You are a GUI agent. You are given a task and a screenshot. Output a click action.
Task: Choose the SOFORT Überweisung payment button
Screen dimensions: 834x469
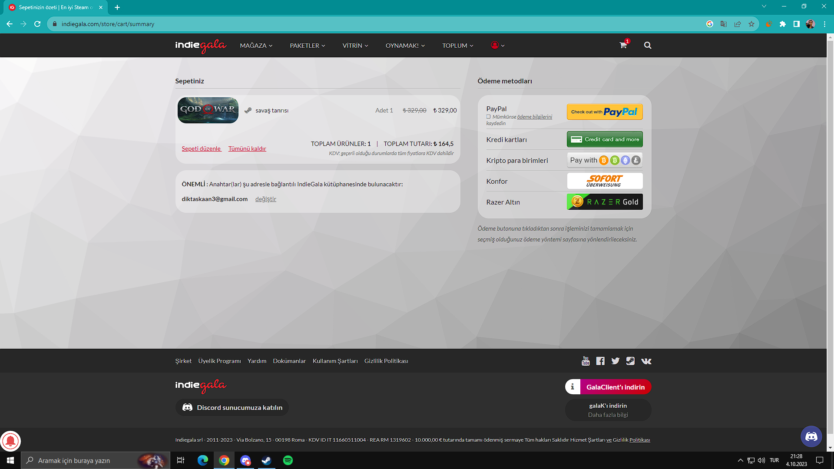coord(605,181)
